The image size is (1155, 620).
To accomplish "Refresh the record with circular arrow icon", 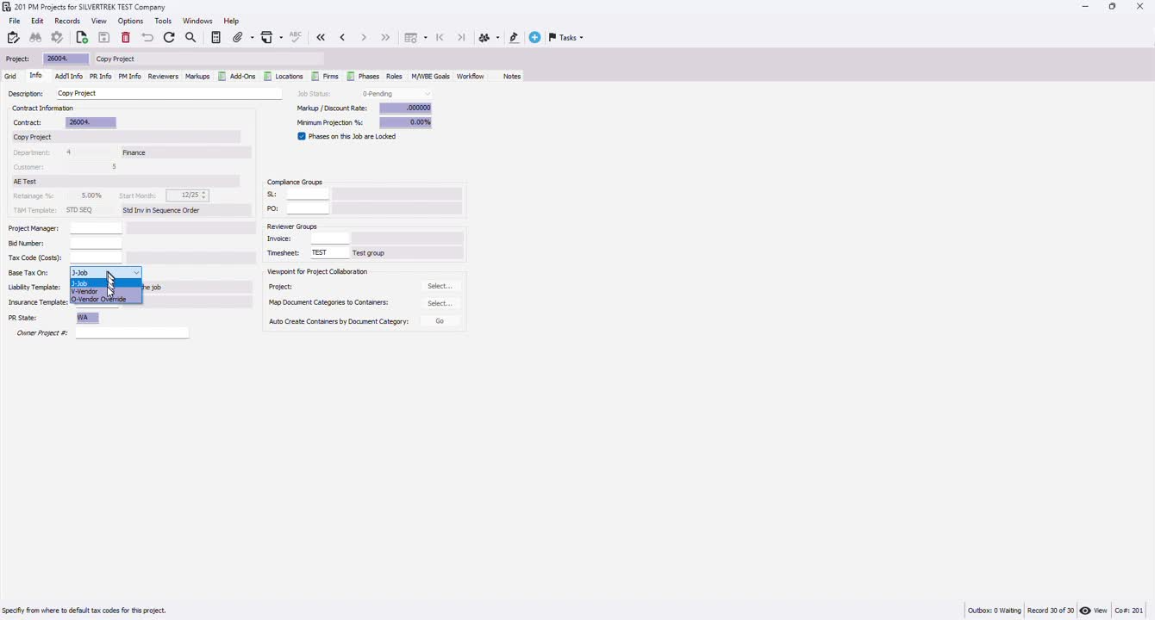I will click(x=169, y=38).
